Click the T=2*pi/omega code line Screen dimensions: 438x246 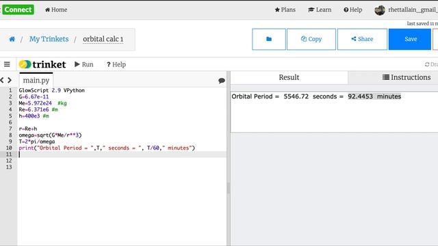(37, 141)
